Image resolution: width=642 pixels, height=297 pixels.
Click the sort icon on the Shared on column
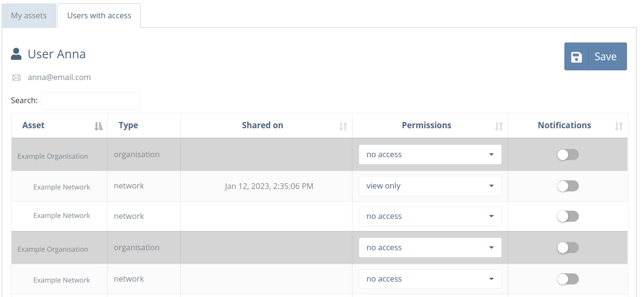click(x=343, y=126)
